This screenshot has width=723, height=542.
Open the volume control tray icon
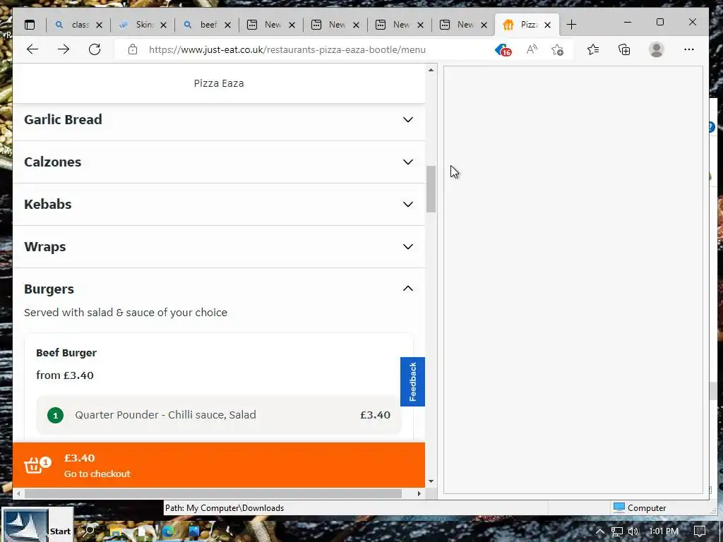click(x=633, y=531)
